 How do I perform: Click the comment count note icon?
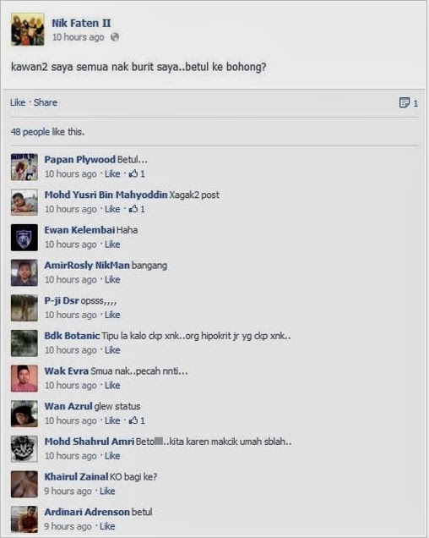point(405,102)
